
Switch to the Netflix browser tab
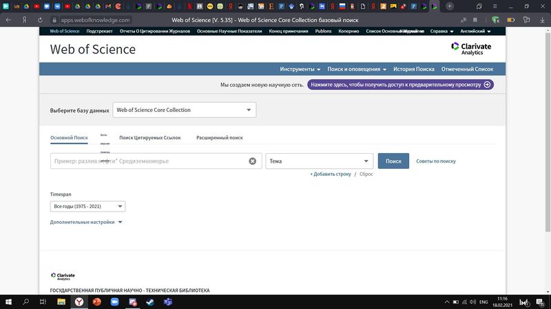189,6
